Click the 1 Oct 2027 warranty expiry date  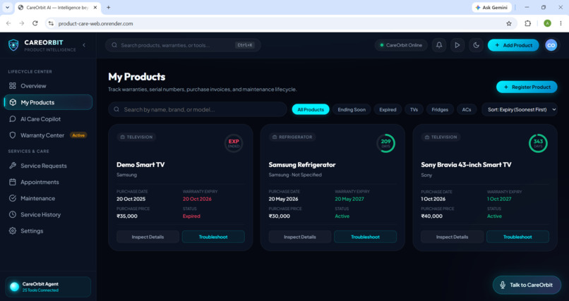point(499,199)
